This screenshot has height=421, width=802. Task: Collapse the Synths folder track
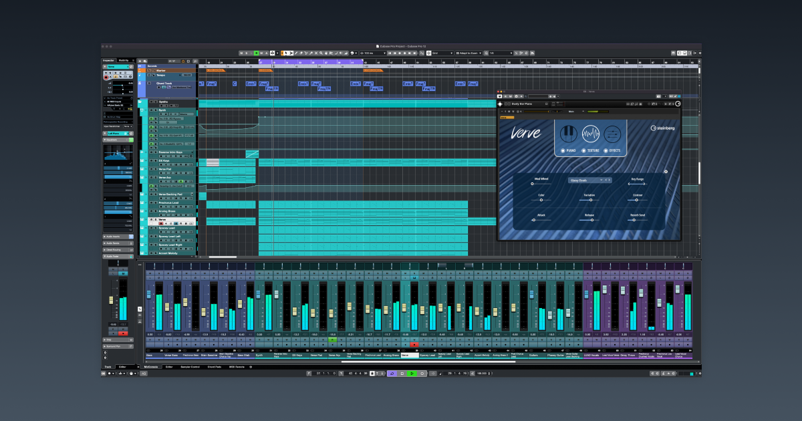pos(140,102)
